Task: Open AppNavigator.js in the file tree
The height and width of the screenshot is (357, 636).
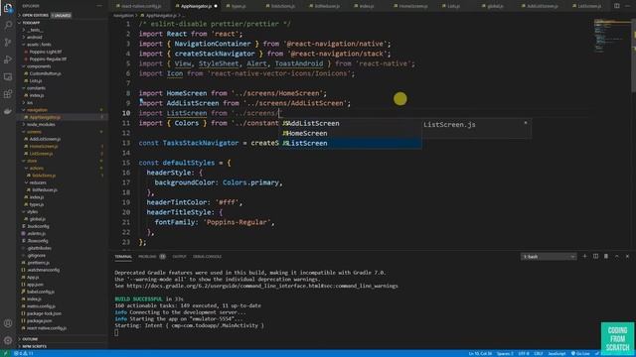Action: pos(45,117)
